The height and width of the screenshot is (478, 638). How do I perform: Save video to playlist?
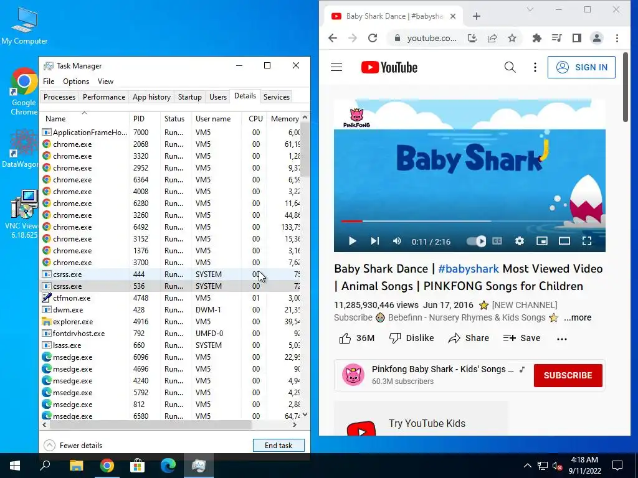[x=521, y=338]
